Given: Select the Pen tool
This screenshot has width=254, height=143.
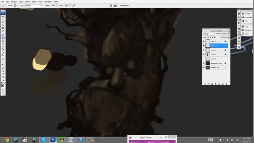Looking at the screenshot, I should tap(3, 59).
